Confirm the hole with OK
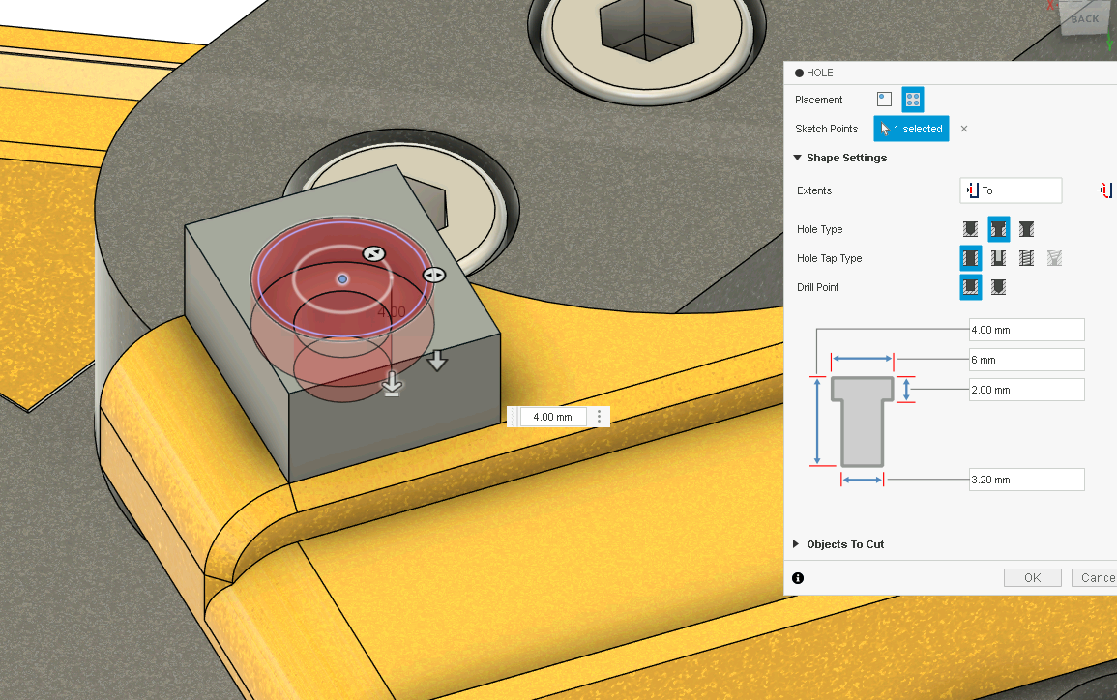Viewport: 1117px width, 700px height. pyautogui.click(x=1032, y=577)
